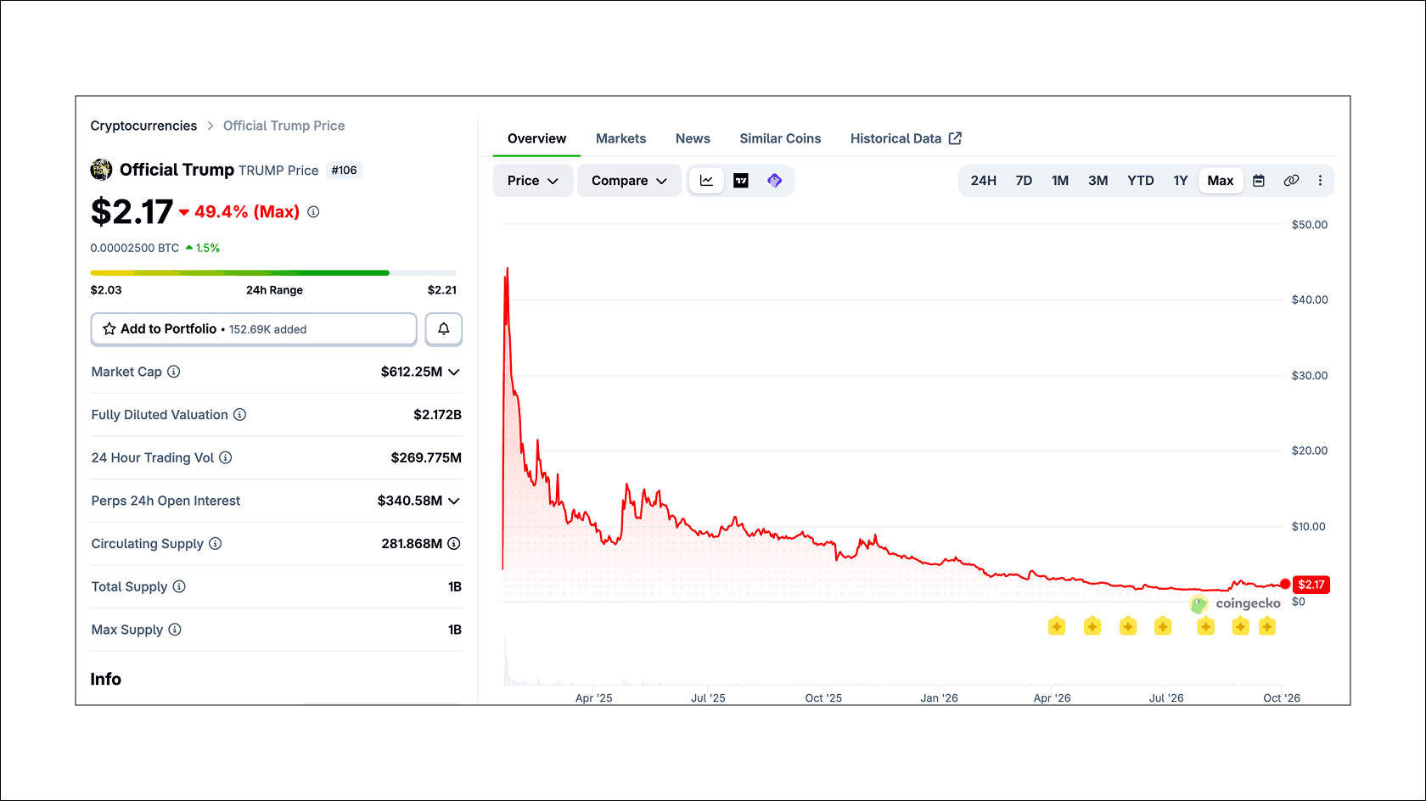Select the 24H time range

pos(983,181)
